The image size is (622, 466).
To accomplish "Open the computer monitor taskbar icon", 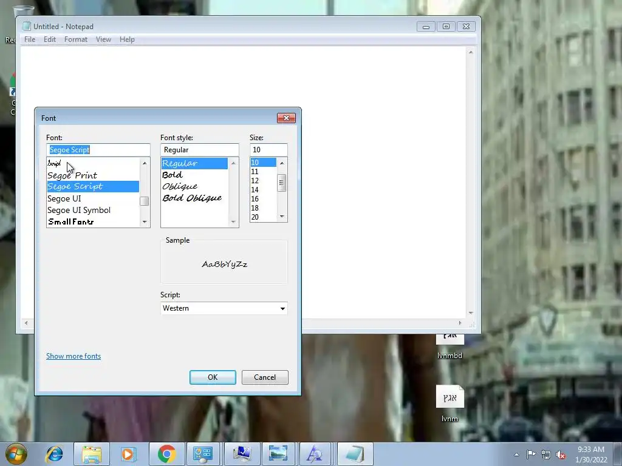I will [x=242, y=454].
